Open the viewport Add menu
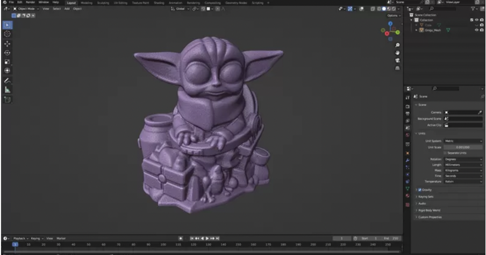 coord(67,9)
